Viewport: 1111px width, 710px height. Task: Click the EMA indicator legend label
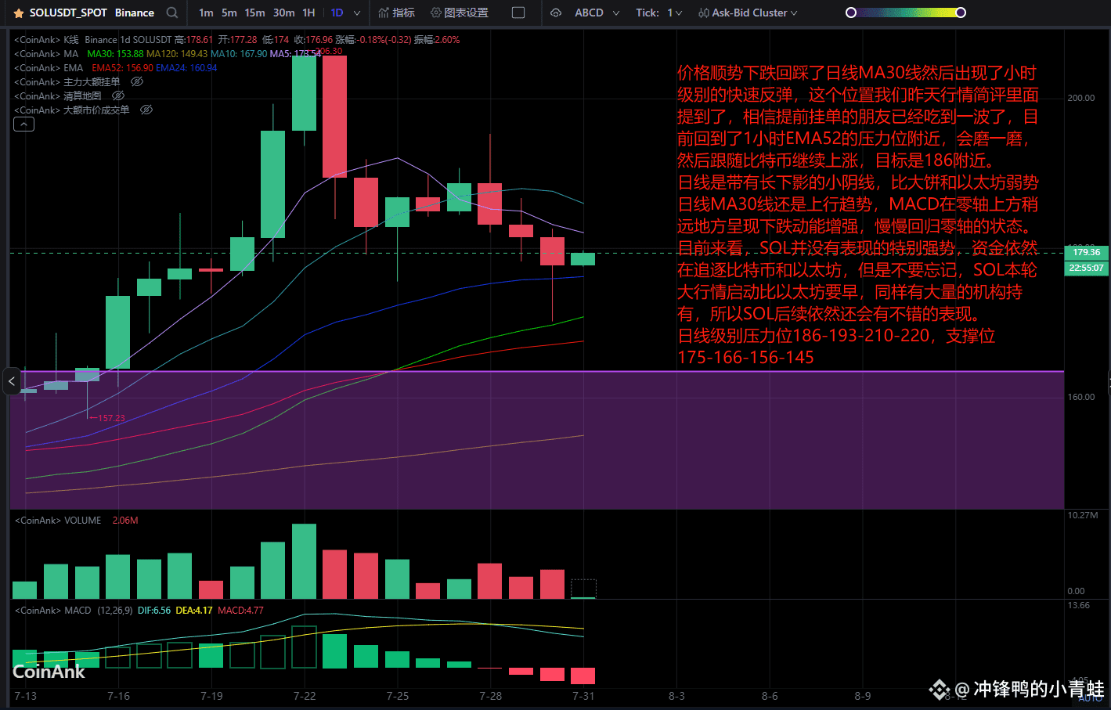pos(74,67)
